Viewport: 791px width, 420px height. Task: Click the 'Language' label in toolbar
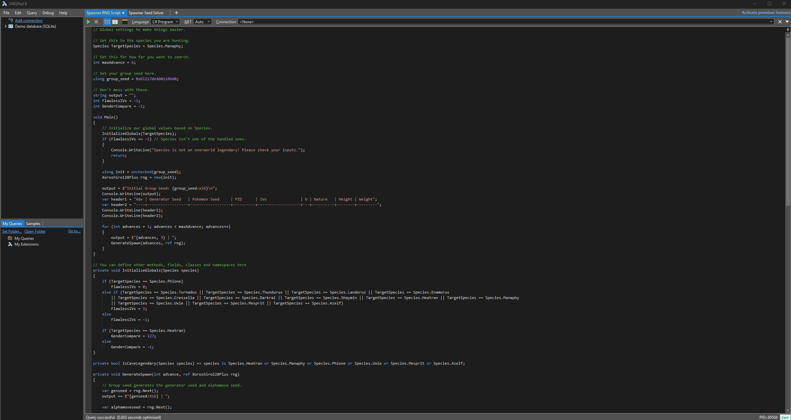point(140,22)
